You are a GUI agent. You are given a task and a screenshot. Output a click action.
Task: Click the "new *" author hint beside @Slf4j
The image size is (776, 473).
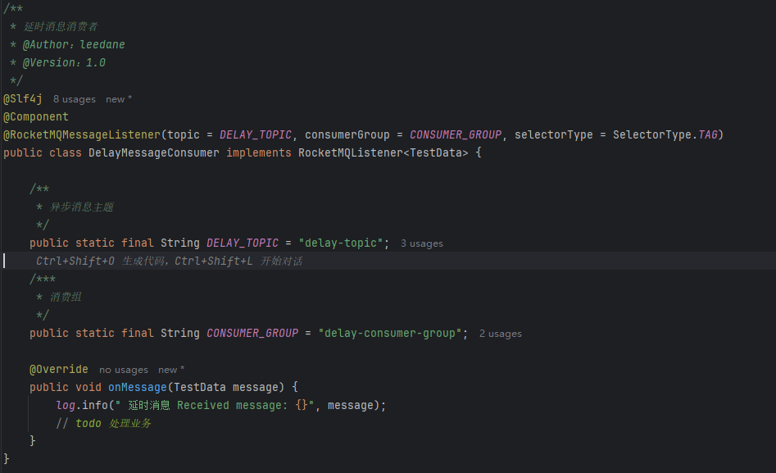point(119,99)
